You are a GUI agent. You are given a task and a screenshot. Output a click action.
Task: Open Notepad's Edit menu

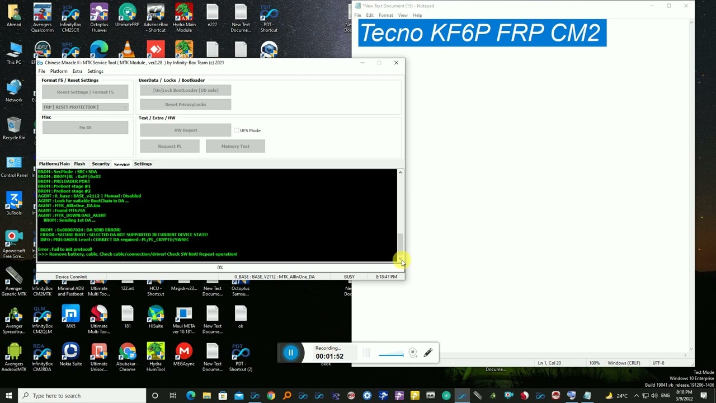click(x=370, y=15)
